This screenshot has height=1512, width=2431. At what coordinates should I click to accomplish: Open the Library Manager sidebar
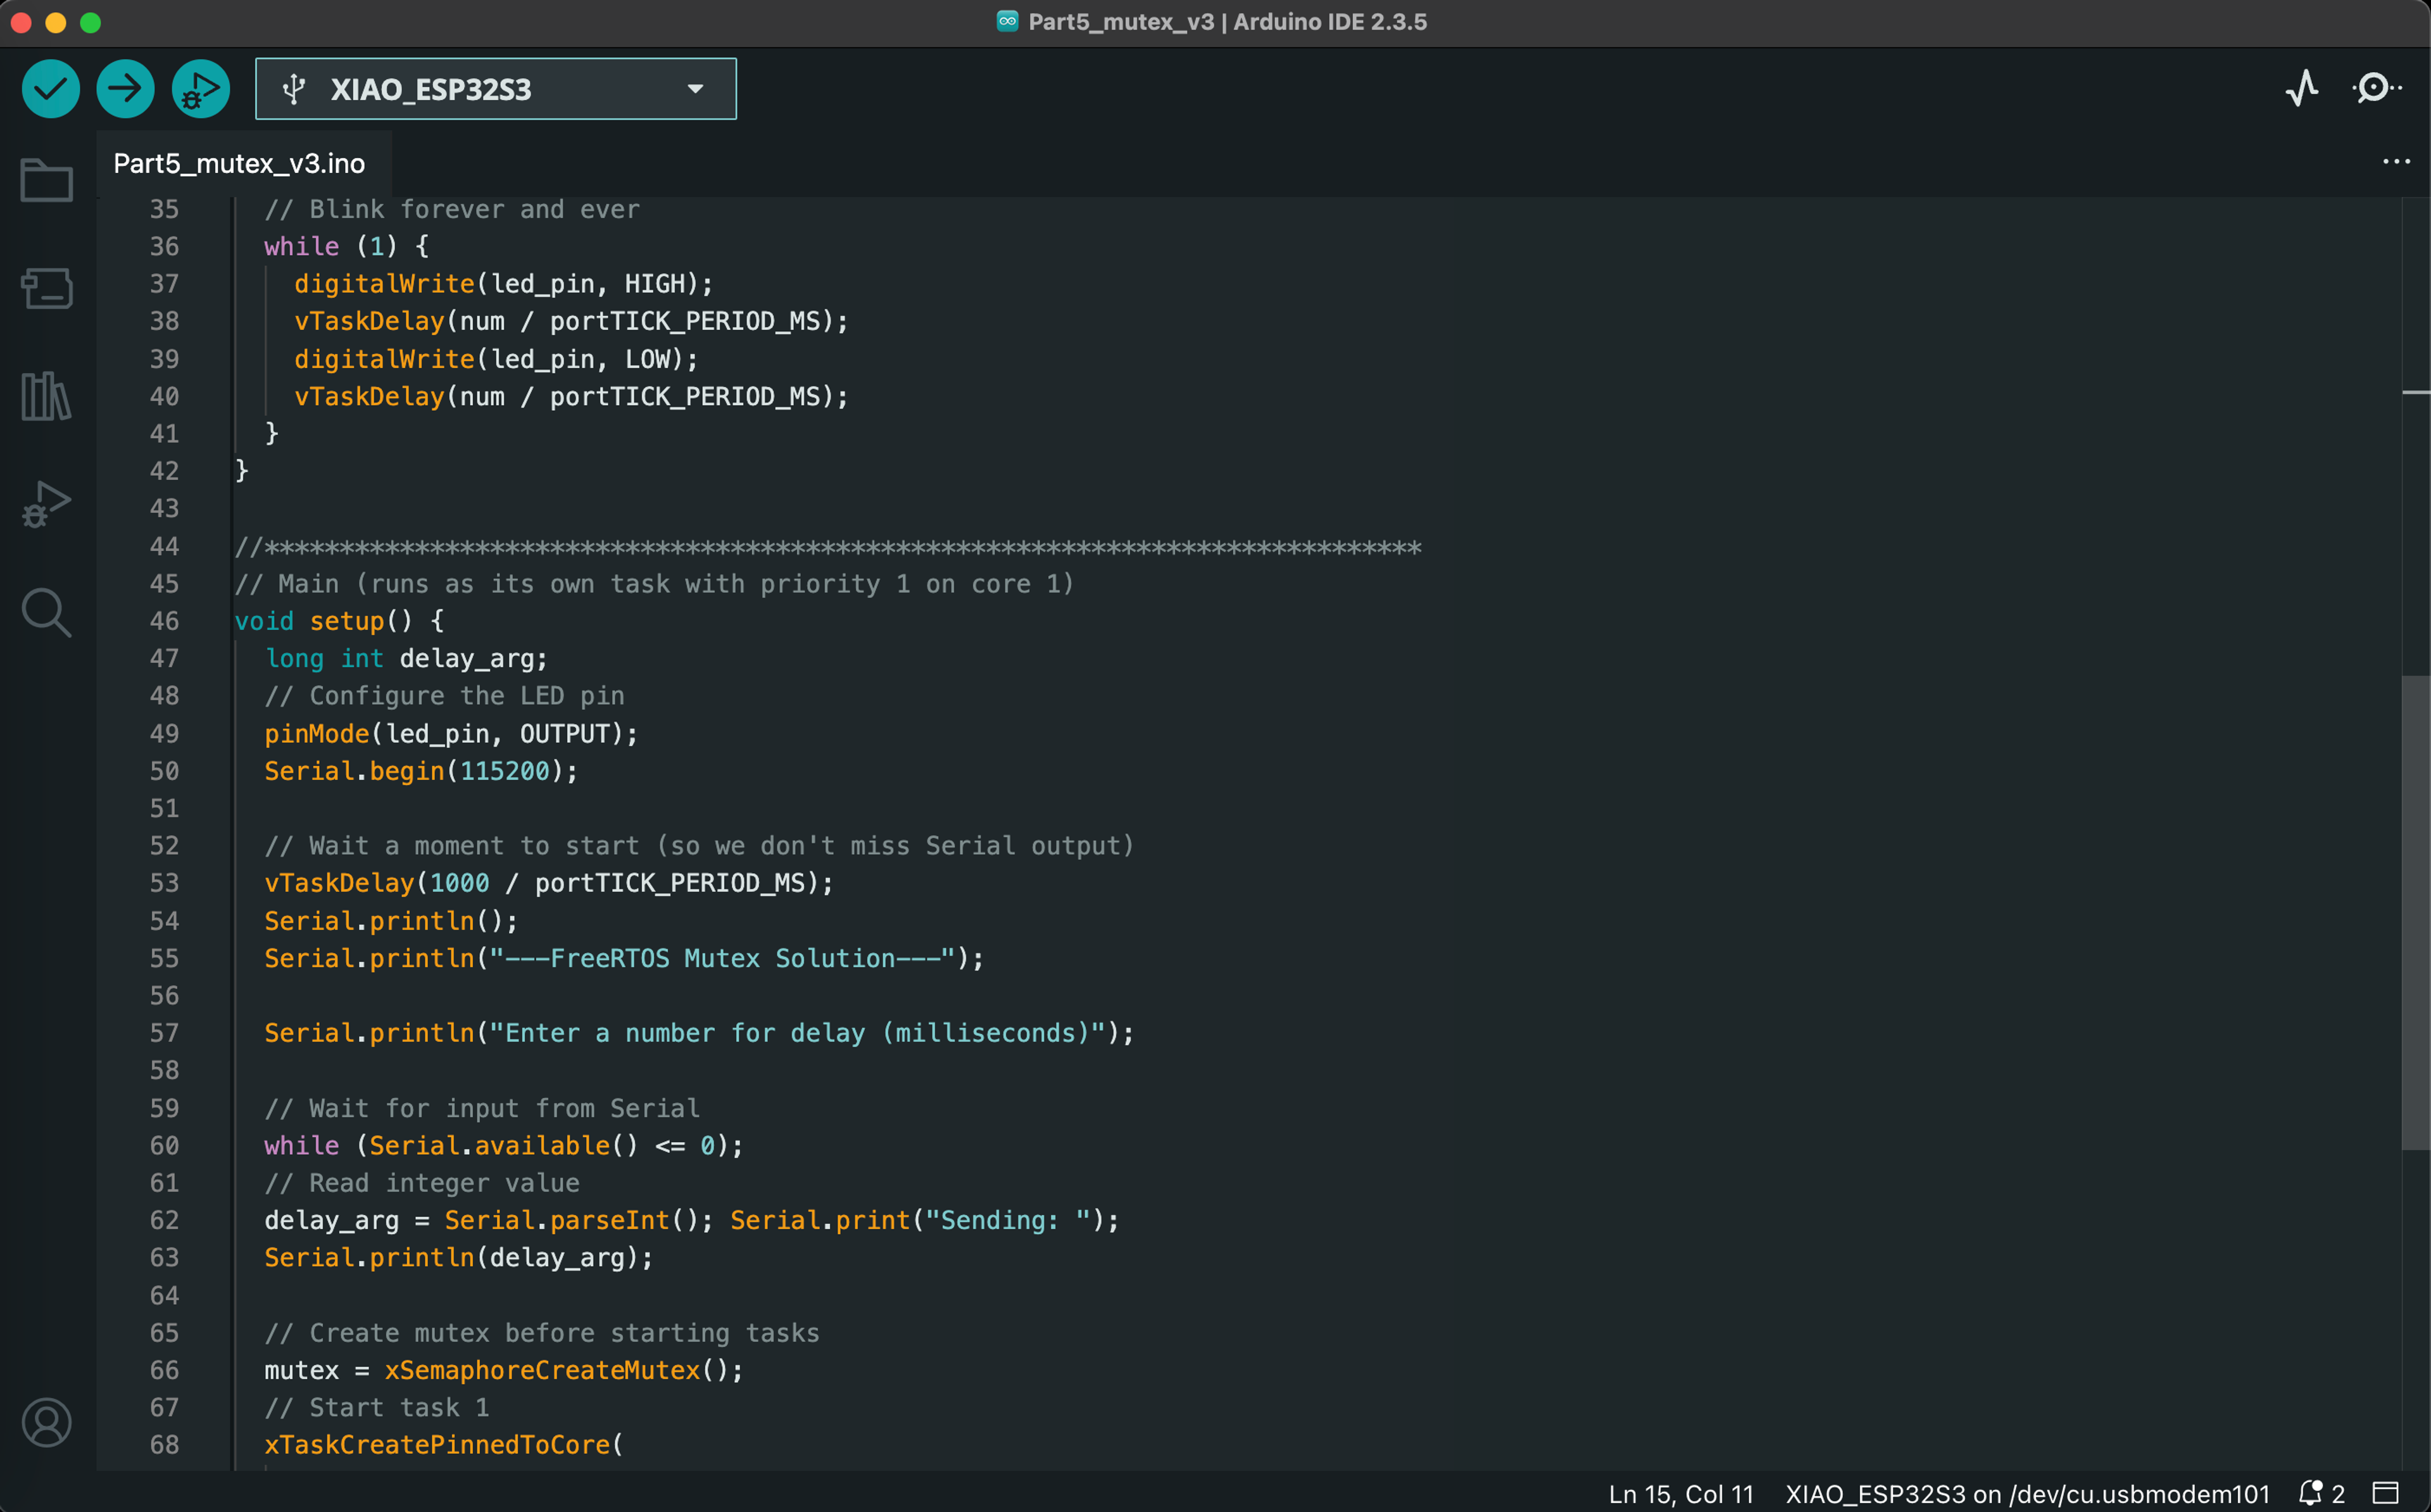click(46, 397)
